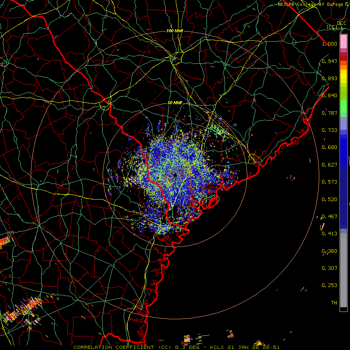Screen dimensions: 350x350
Task: Click the 0.413 legend value
Action: click(329, 234)
